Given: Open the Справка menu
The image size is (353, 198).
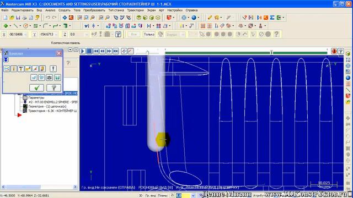Looking at the screenshot, I should coord(191,10).
